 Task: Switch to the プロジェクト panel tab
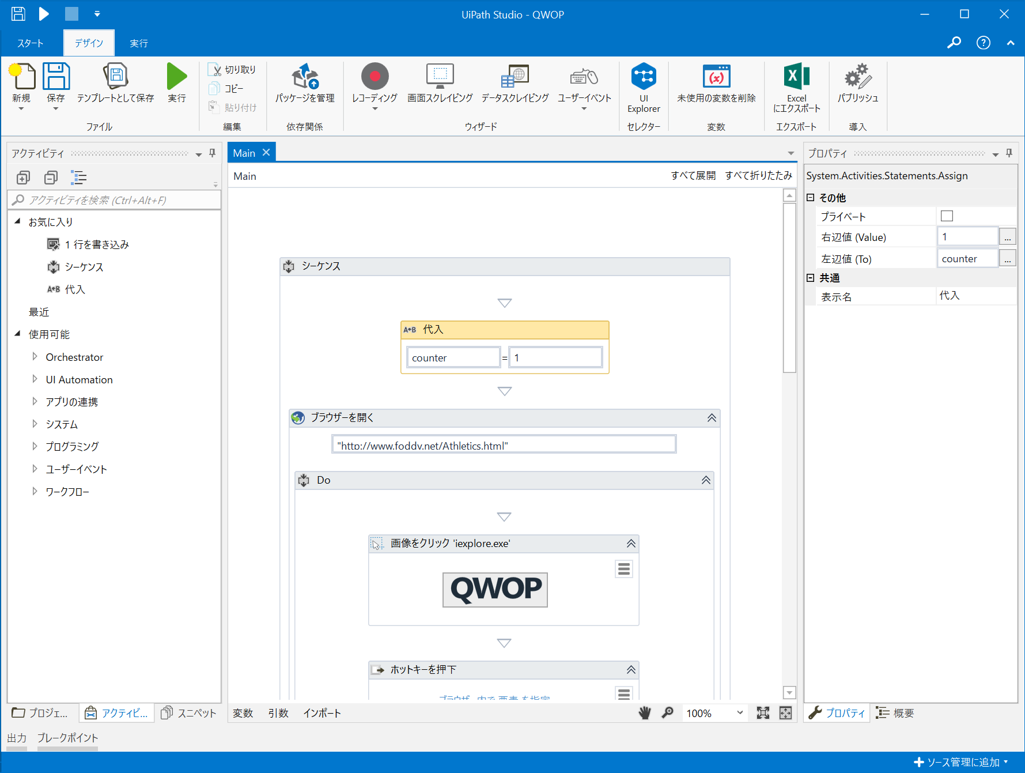[40, 713]
